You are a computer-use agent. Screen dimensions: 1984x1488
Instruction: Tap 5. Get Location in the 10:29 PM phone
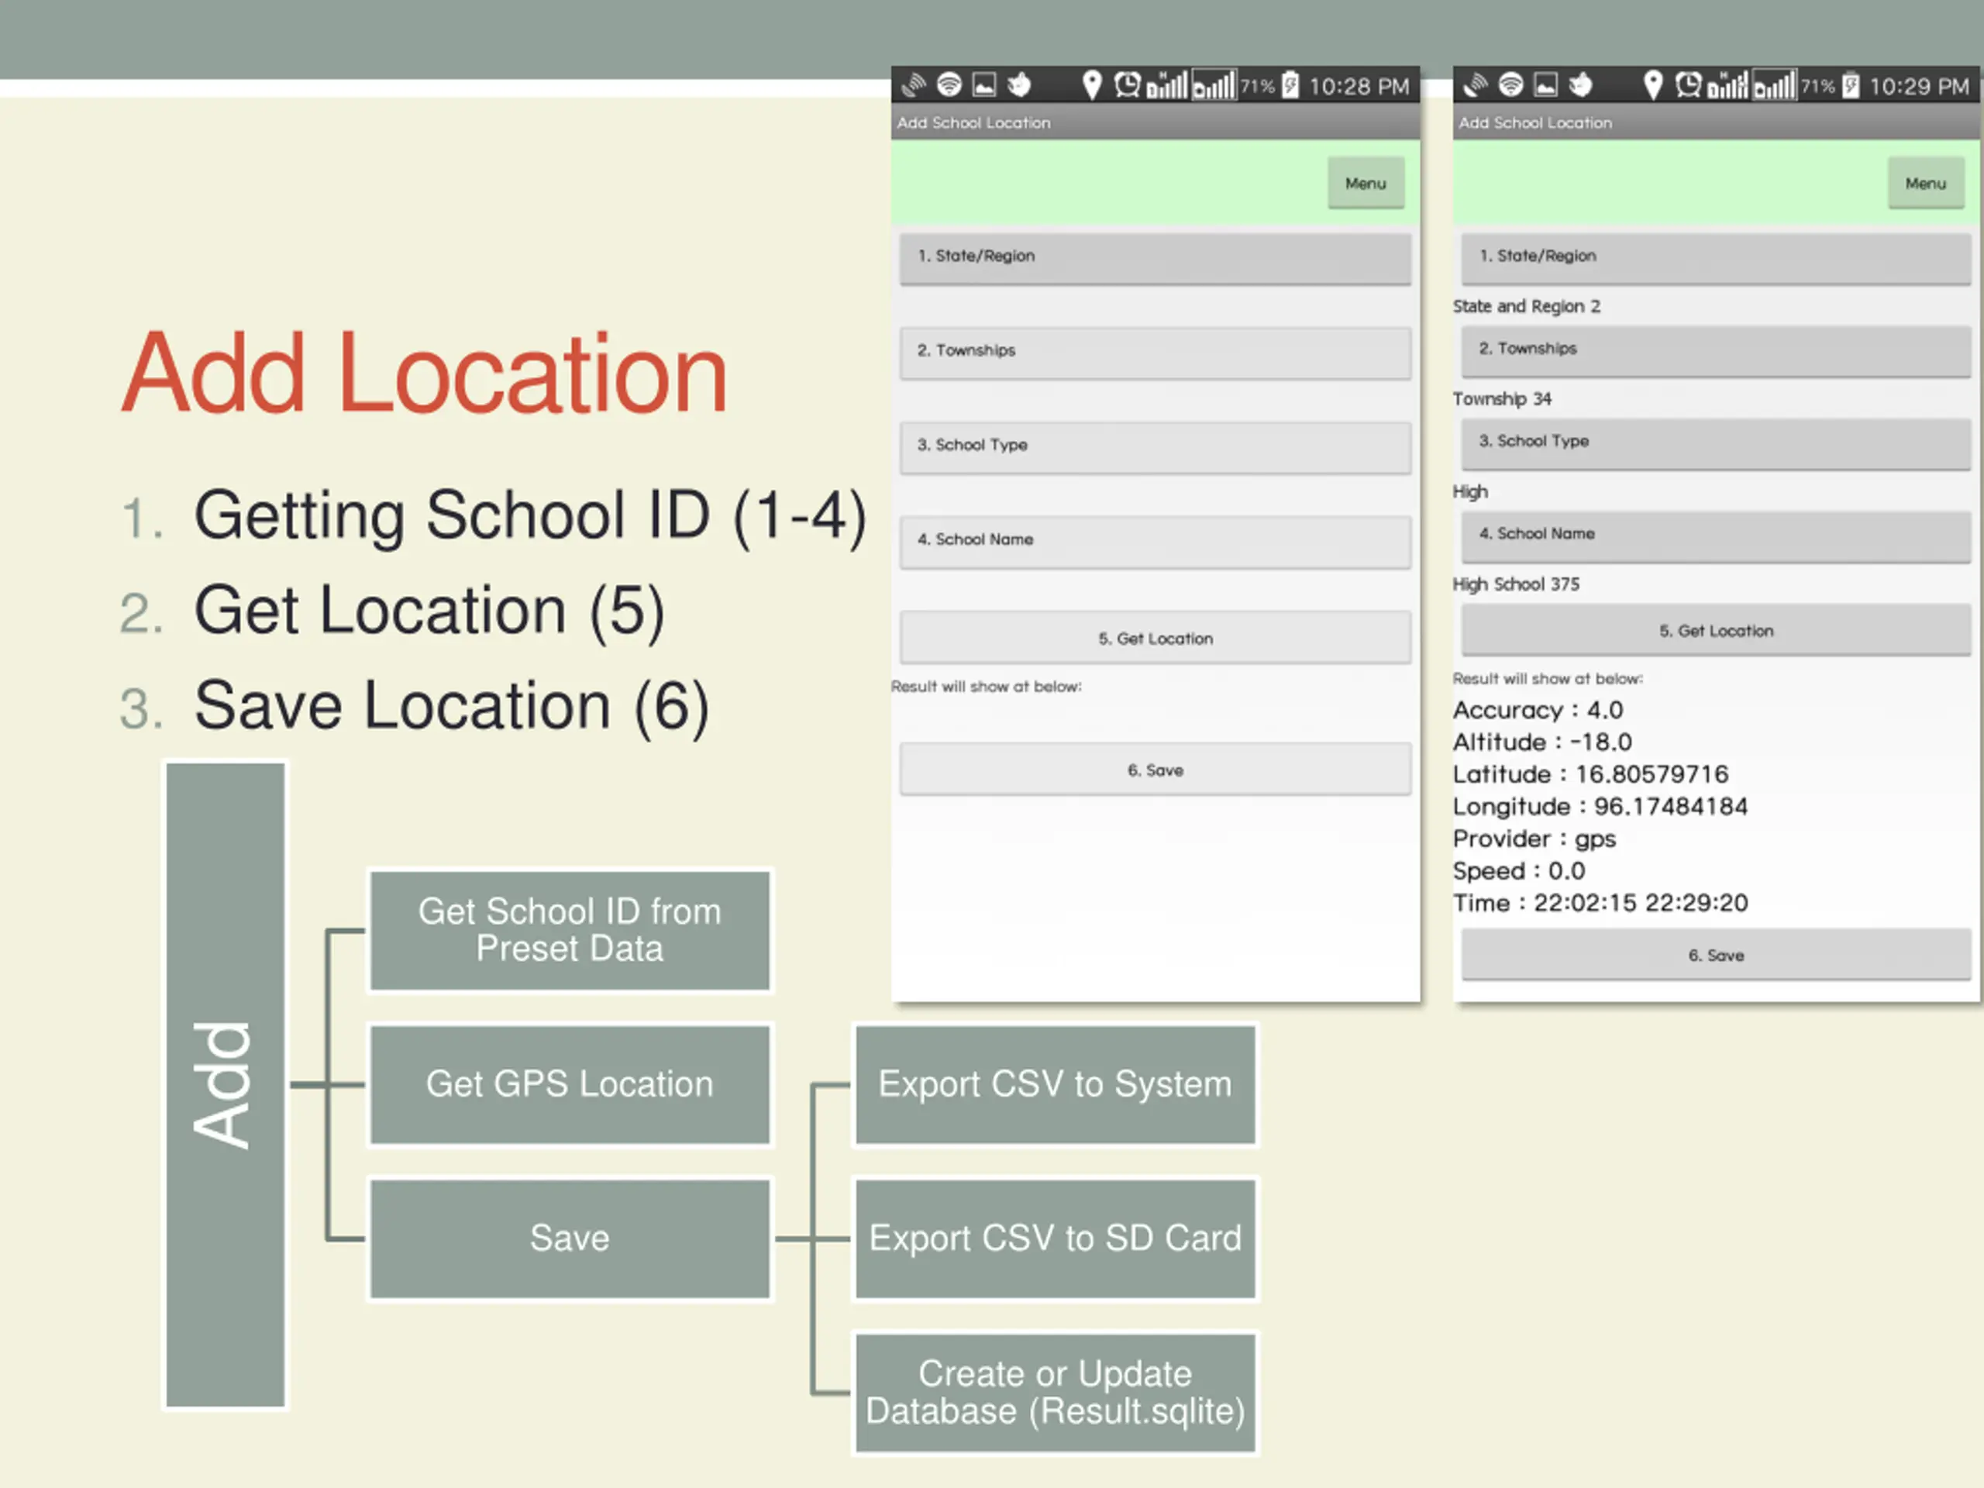1716,629
